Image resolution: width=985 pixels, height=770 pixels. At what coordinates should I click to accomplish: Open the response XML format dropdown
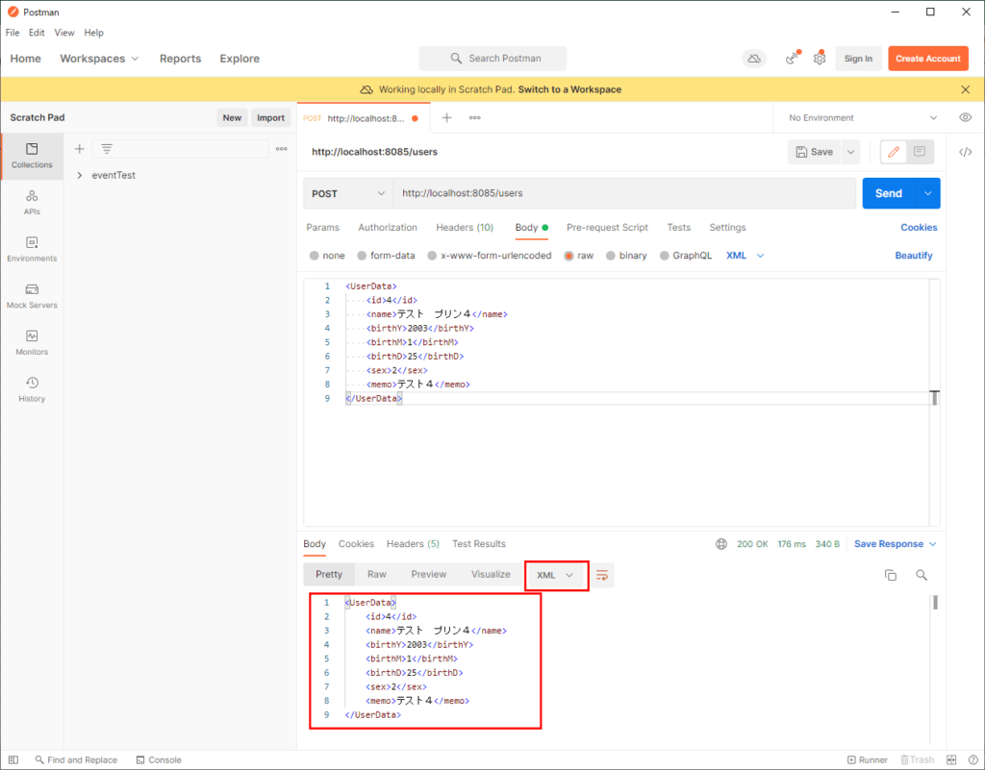pyautogui.click(x=555, y=575)
